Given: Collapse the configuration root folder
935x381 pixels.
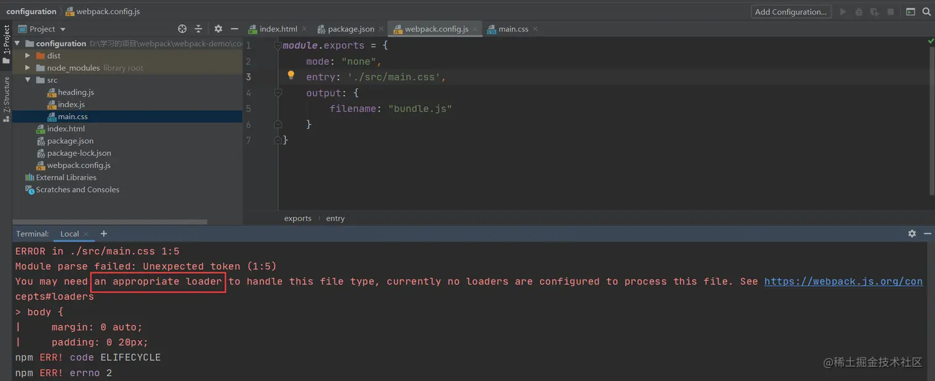Looking at the screenshot, I should click(x=16, y=43).
